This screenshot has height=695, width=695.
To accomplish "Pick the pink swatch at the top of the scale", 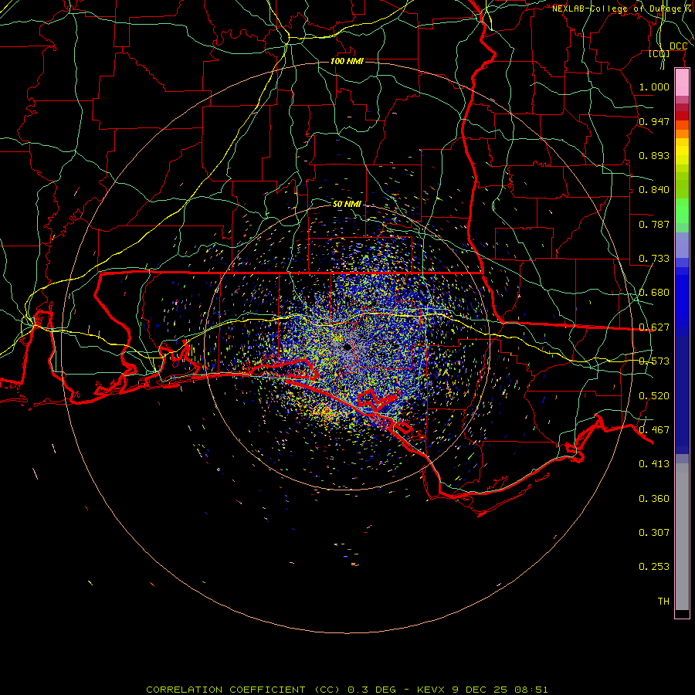I will point(682,83).
